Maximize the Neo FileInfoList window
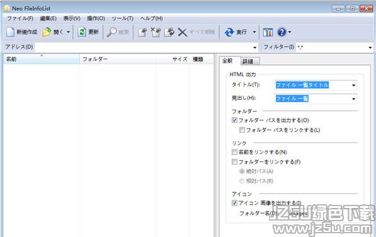 352,9
